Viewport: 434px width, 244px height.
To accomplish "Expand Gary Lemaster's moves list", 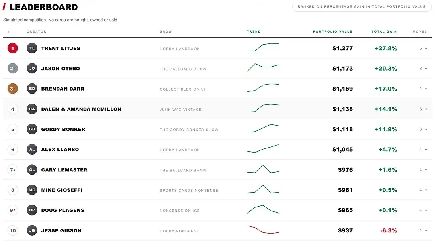I will tap(423, 170).
